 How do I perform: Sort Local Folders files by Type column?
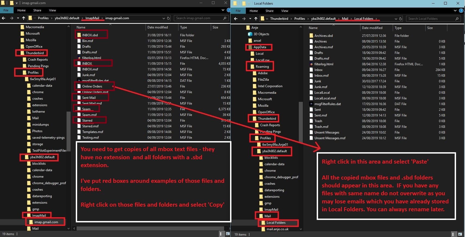pyautogui.click(x=409, y=28)
